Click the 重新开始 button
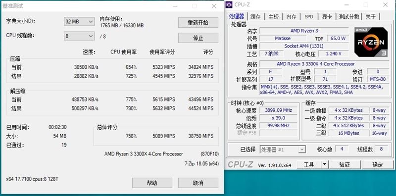The width and height of the screenshot is (396, 196). click(x=198, y=22)
